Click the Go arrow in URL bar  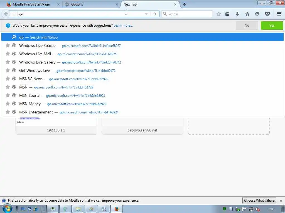pyautogui.click(x=155, y=14)
